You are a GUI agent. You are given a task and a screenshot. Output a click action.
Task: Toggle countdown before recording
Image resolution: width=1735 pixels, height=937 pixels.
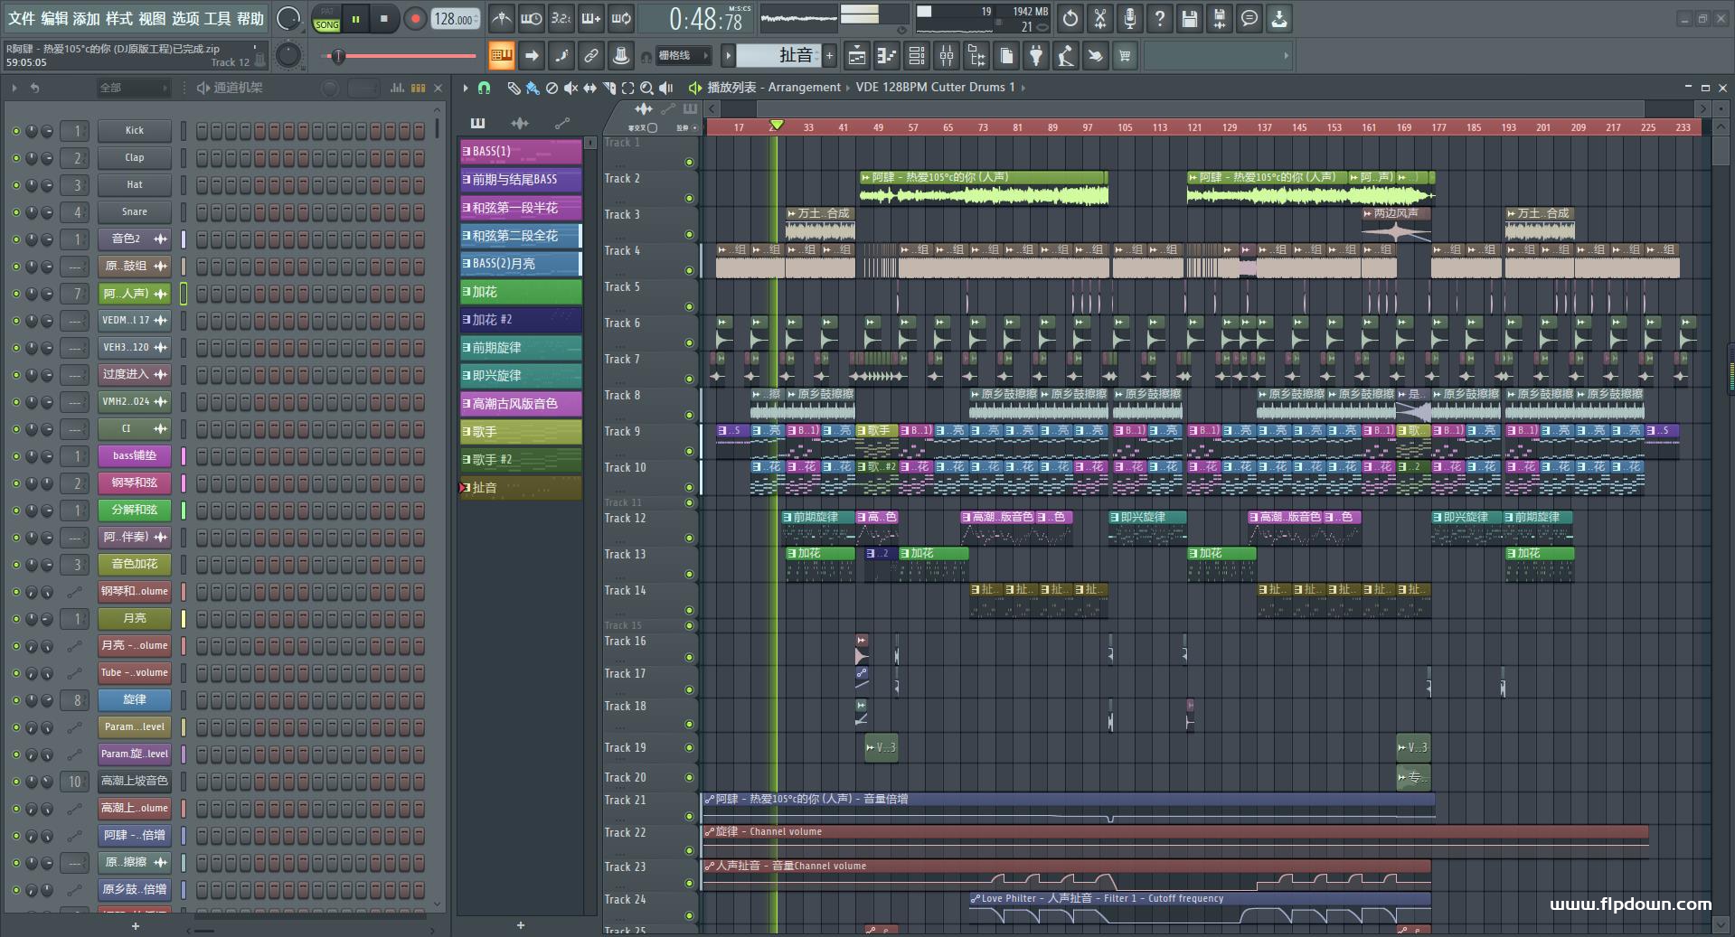click(x=561, y=18)
